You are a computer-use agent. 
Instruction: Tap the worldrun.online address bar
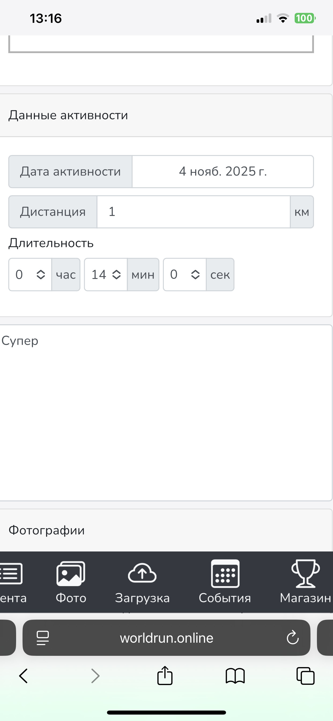tap(167, 638)
